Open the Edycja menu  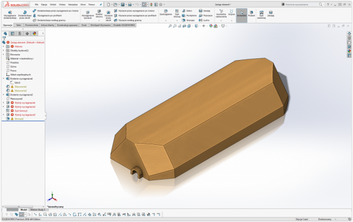pyautogui.click(x=44, y=5)
